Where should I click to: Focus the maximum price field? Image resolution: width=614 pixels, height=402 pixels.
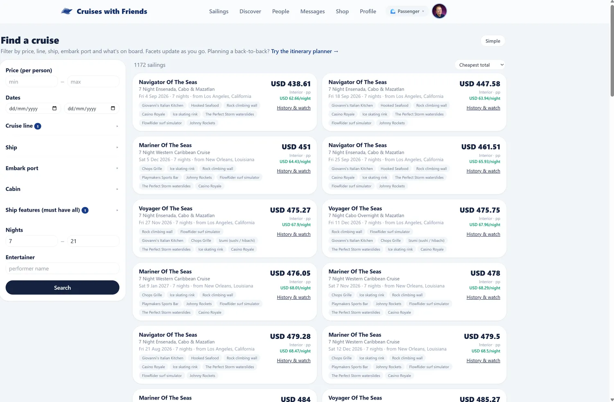[x=93, y=82]
